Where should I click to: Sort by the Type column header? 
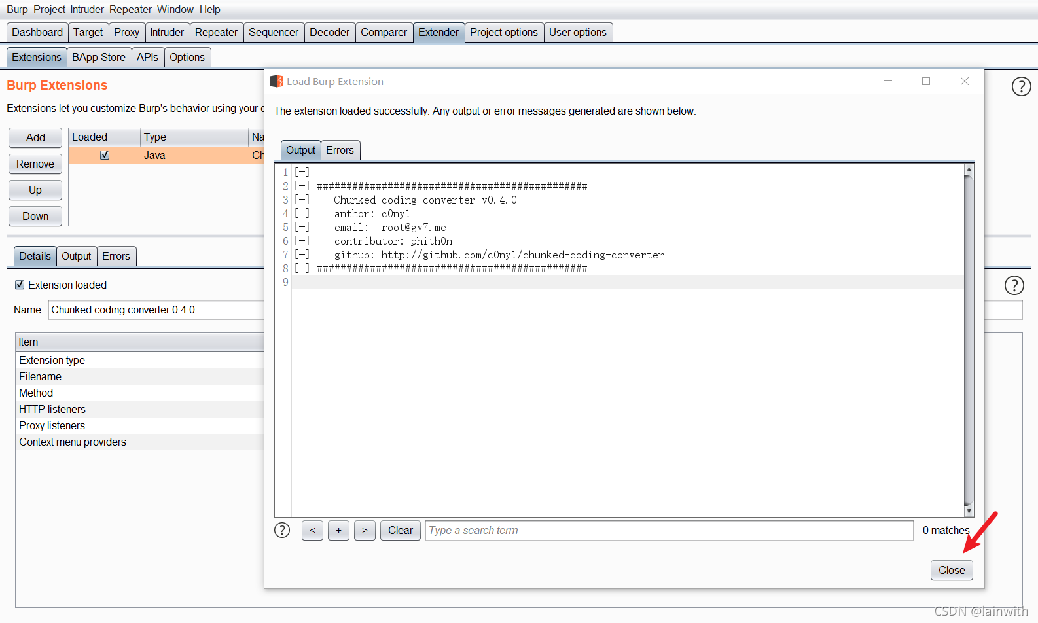click(x=194, y=137)
